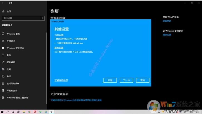Click the 取消 button

143,80
